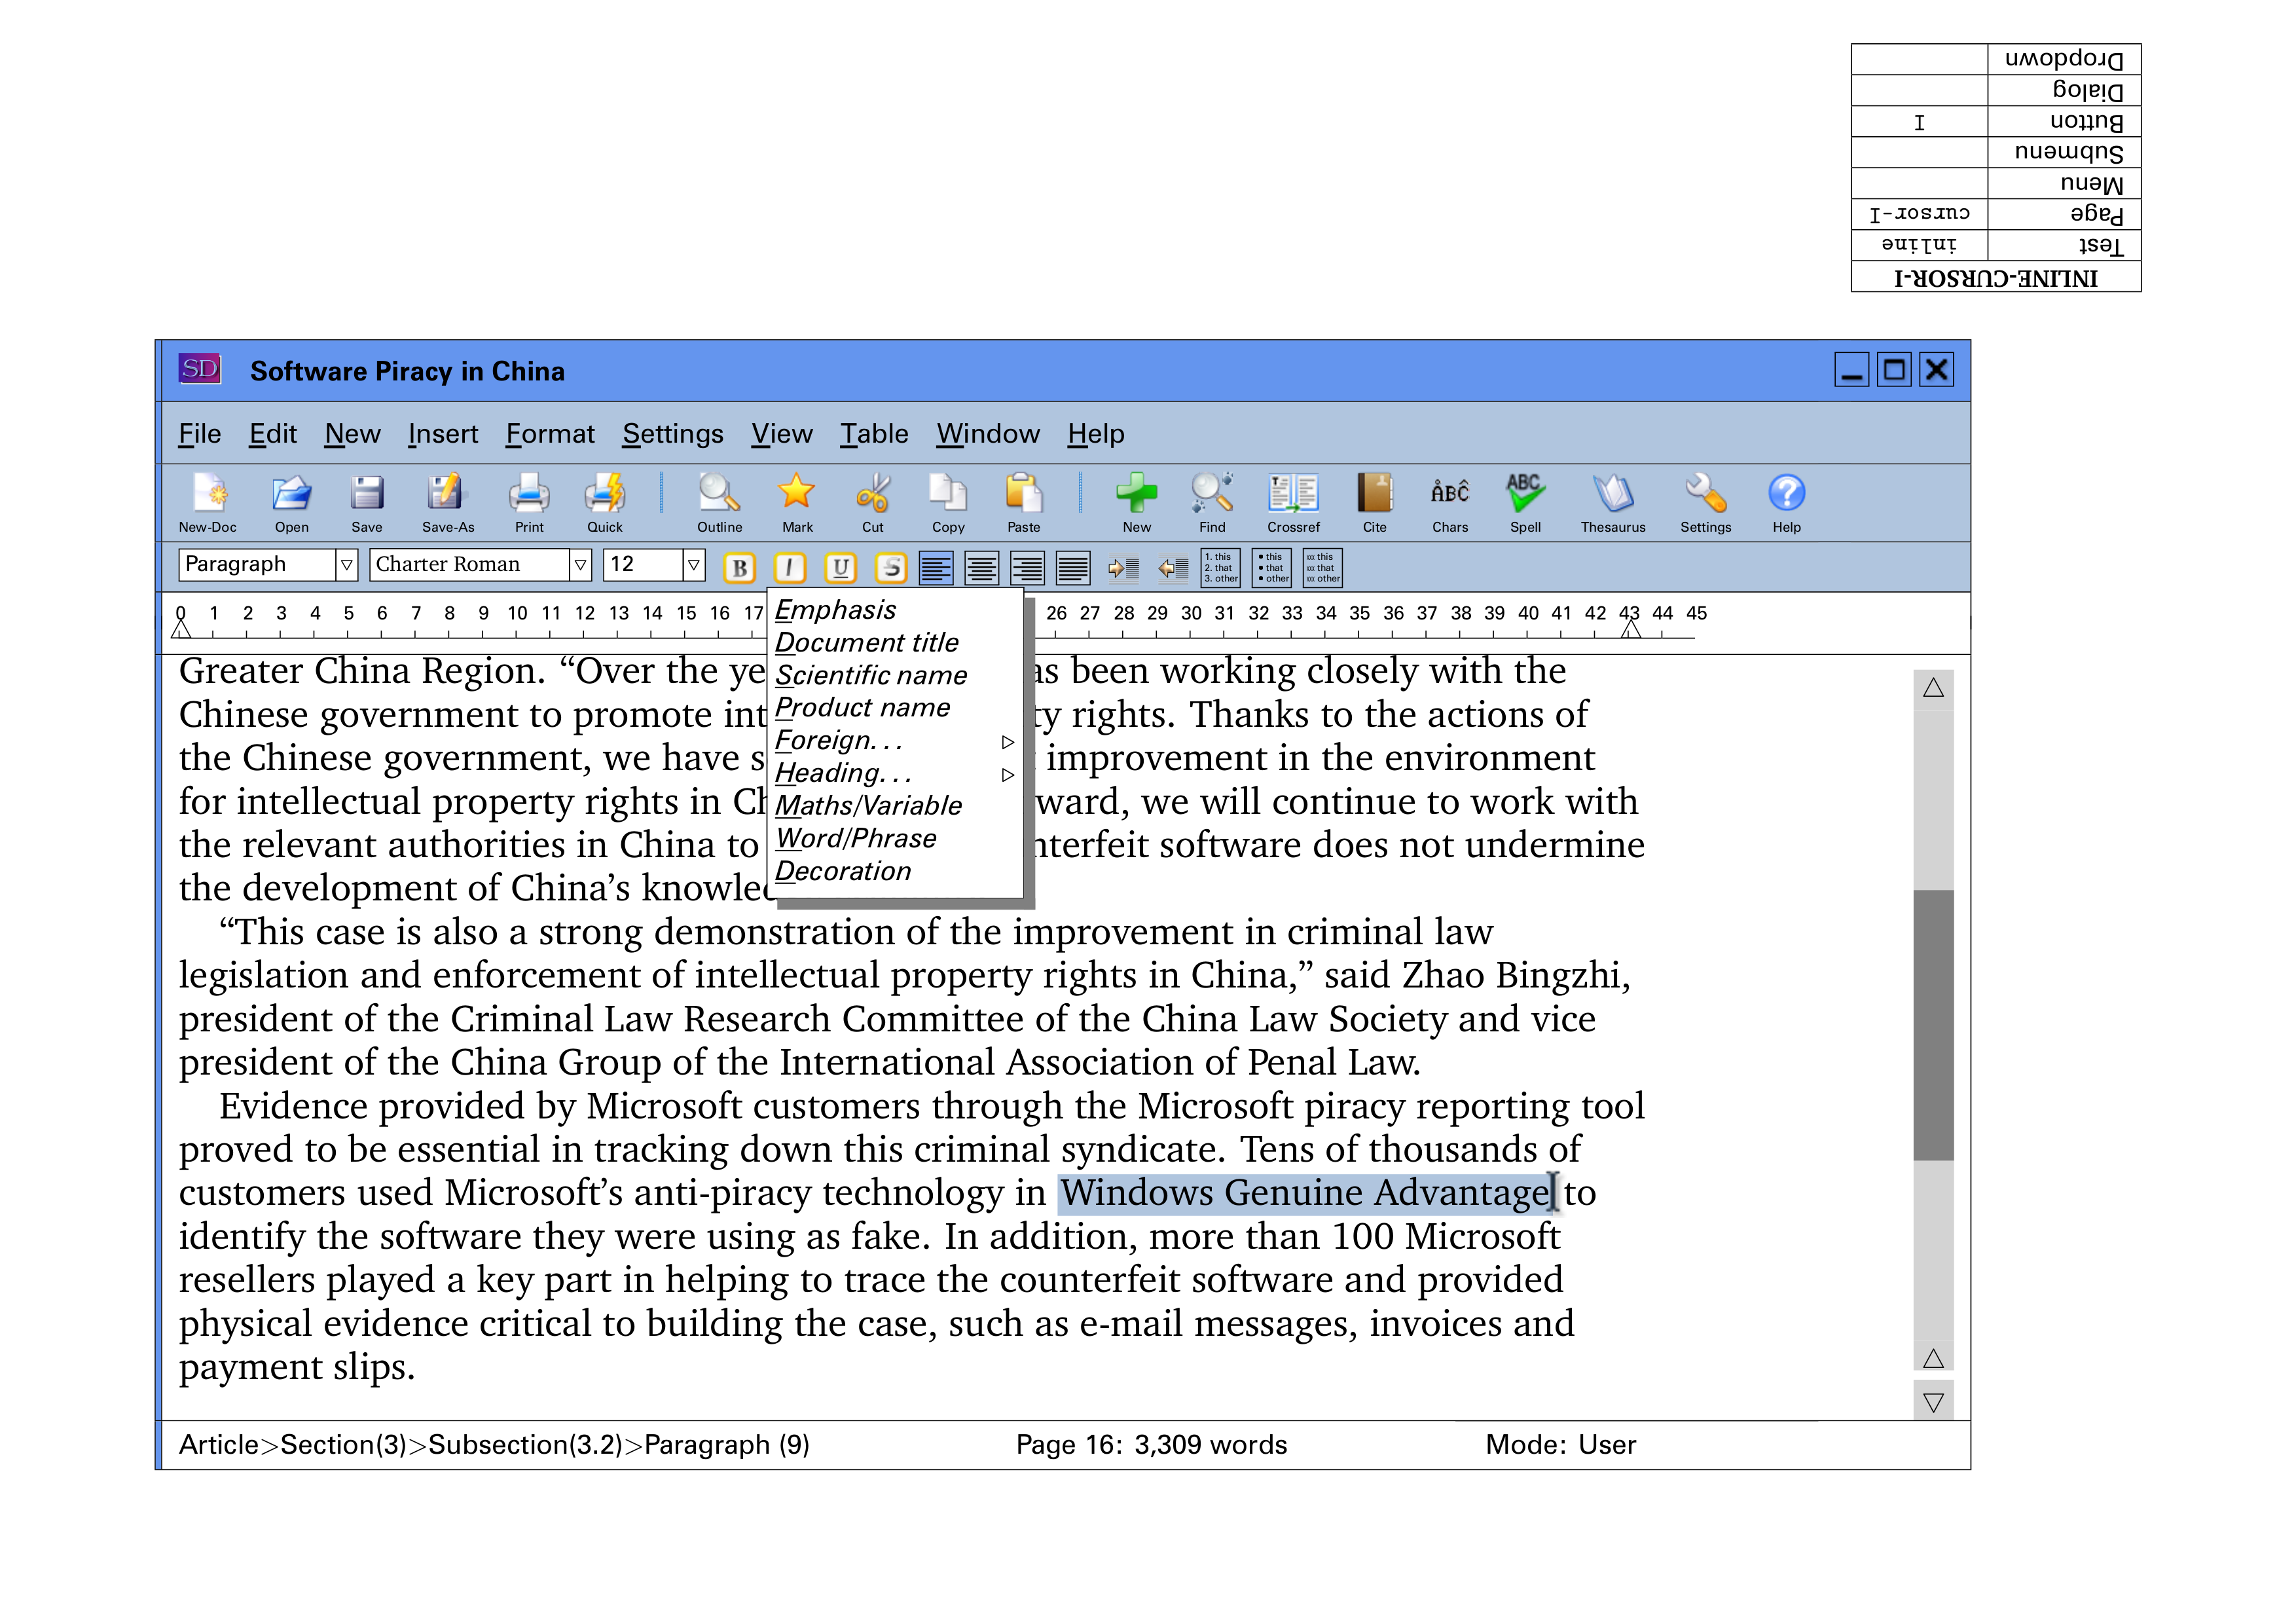The image size is (2296, 1624).
Task: Open the Format menu
Action: click(550, 434)
